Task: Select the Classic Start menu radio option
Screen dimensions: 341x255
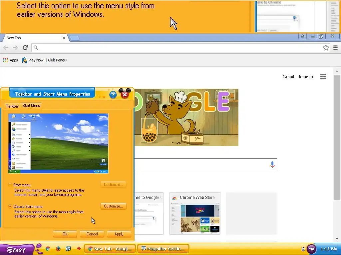Action: point(10,207)
